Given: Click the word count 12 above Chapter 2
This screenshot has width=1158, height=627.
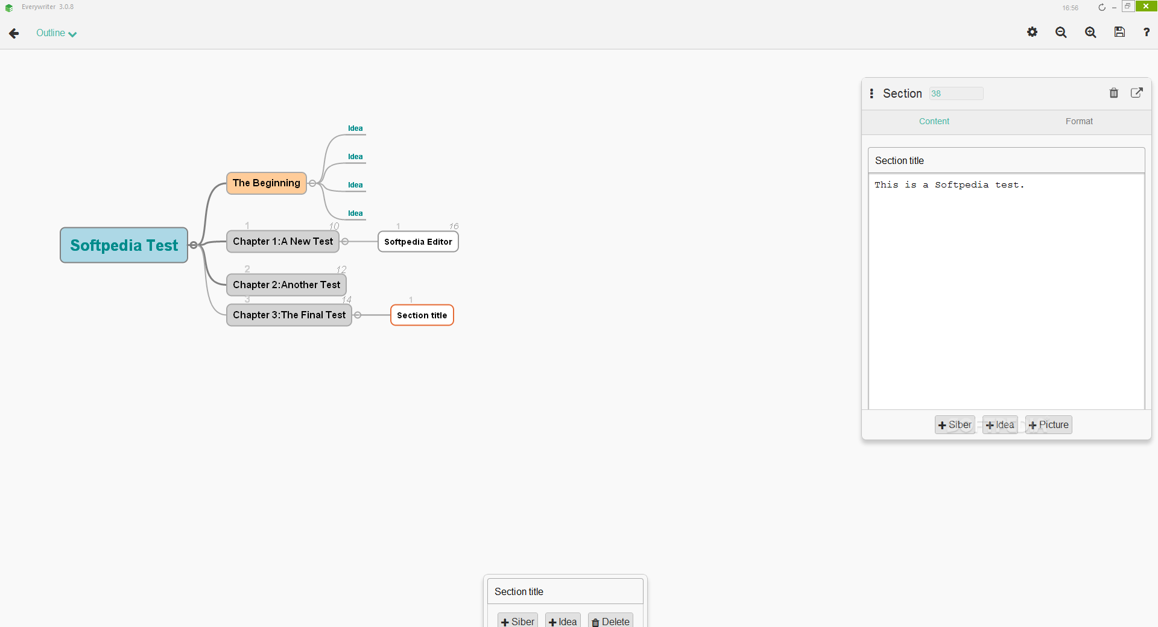Looking at the screenshot, I should pos(341,269).
